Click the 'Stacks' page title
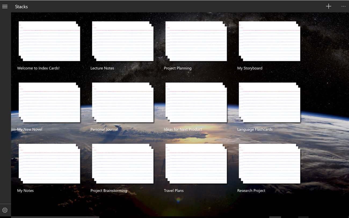Viewport: 349px width, 218px height. pyautogui.click(x=21, y=6)
